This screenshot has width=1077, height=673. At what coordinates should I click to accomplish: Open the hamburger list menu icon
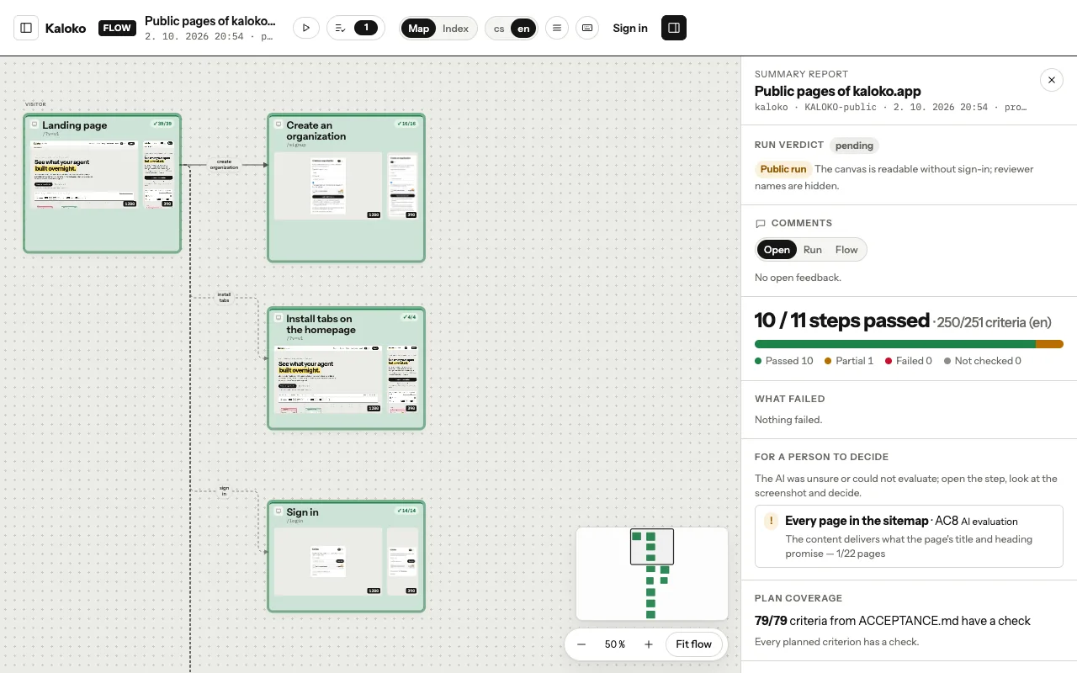(556, 28)
